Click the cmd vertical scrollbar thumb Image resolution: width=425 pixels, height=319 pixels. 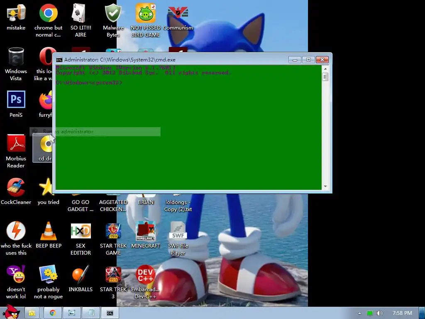(325, 77)
